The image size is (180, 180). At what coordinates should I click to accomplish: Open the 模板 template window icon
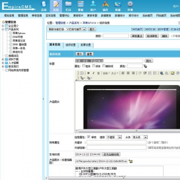pos(81,6)
